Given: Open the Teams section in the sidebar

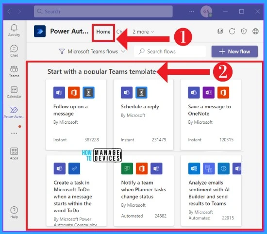Looking at the screenshot, I should (14, 71).
